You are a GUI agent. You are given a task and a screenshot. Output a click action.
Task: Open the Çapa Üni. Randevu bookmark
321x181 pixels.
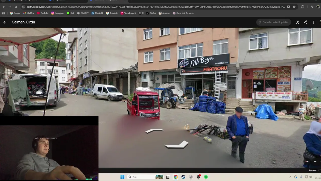[x=183, y=13]
